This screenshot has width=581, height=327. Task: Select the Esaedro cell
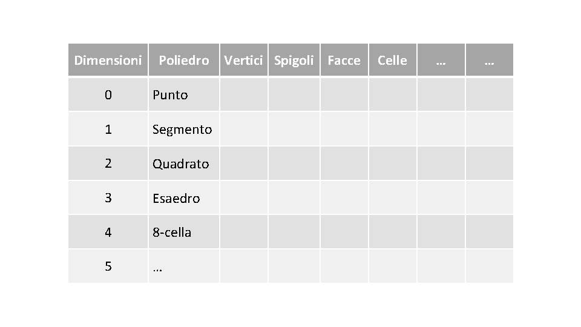coord(183,198)
